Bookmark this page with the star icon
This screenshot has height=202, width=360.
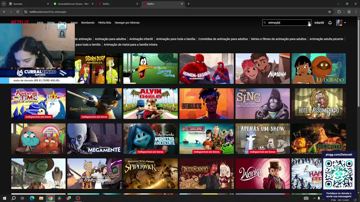pyautogui.click(x=330, y=12)
